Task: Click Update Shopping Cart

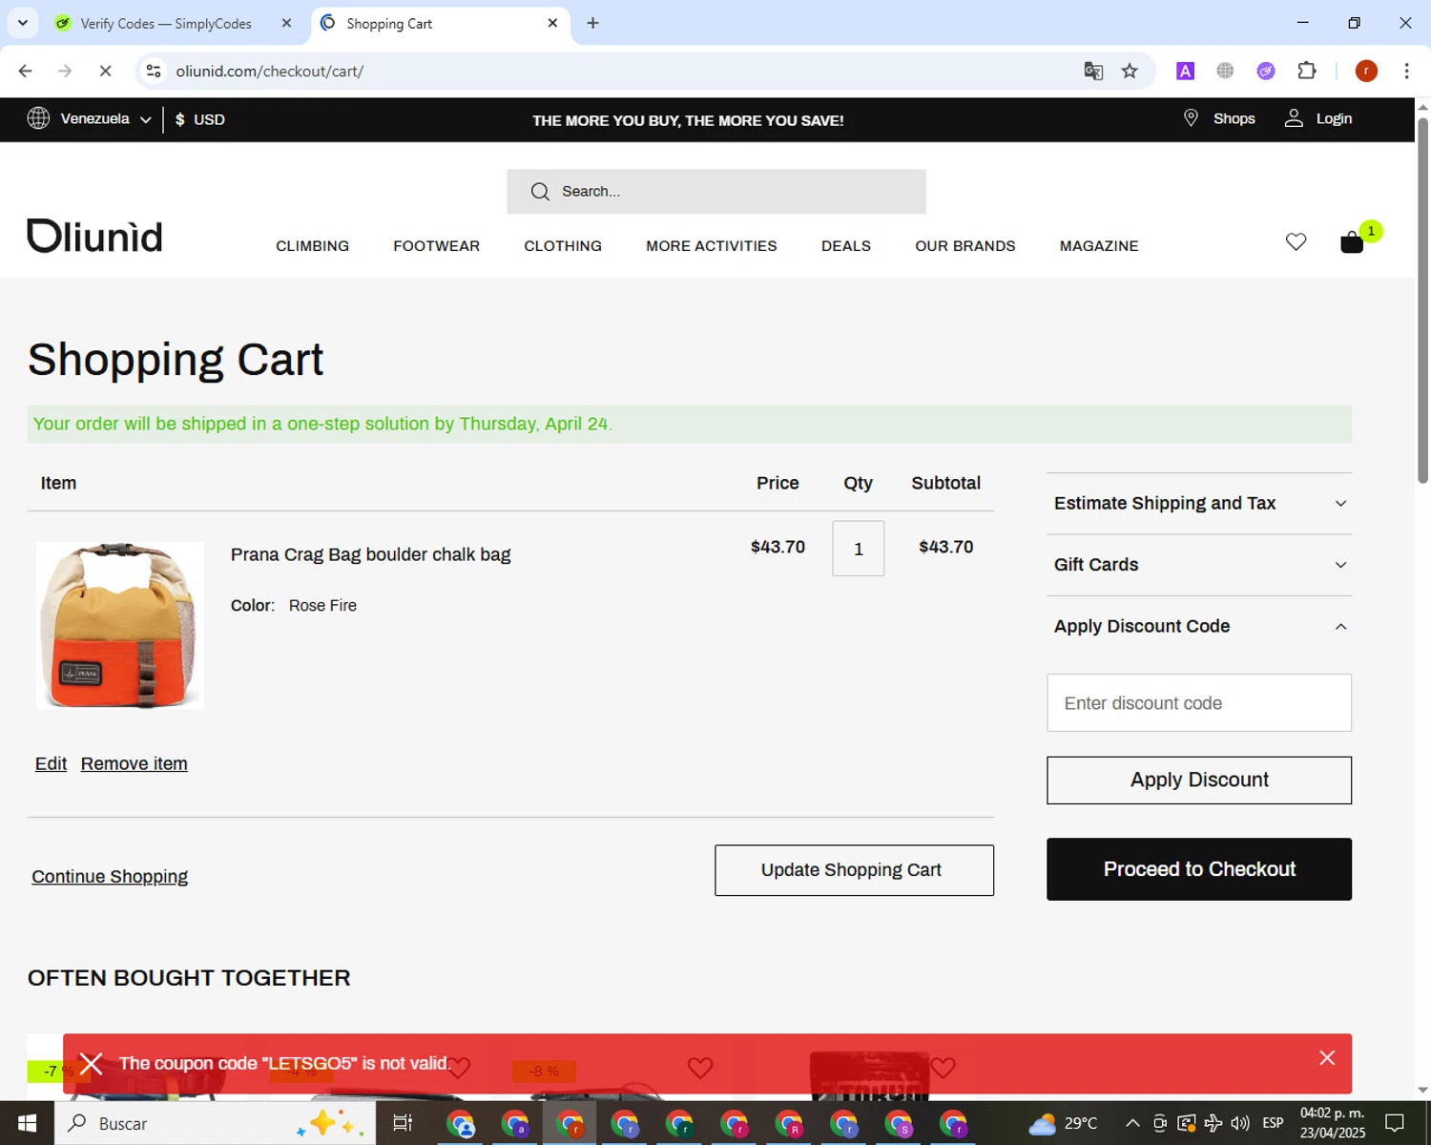Action: [854, 870]
